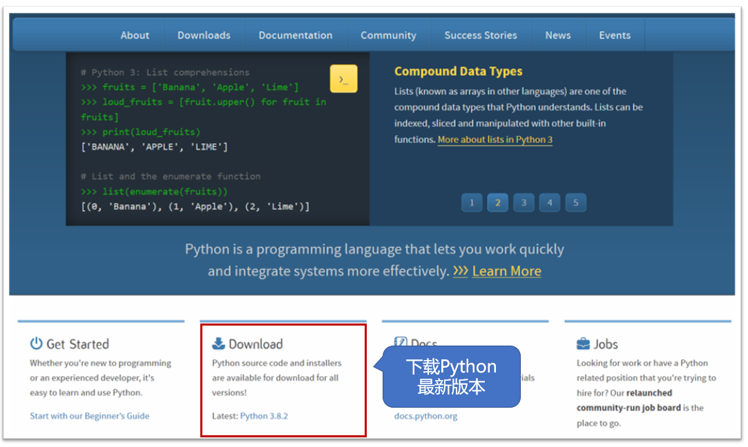Click the 'Whether you're new to programming' text

coord(101,377)
